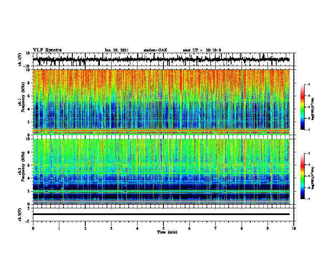331x256 pixels.
Task: Click the "-3" label on ch.1 color bar
Action: (308, 84)
